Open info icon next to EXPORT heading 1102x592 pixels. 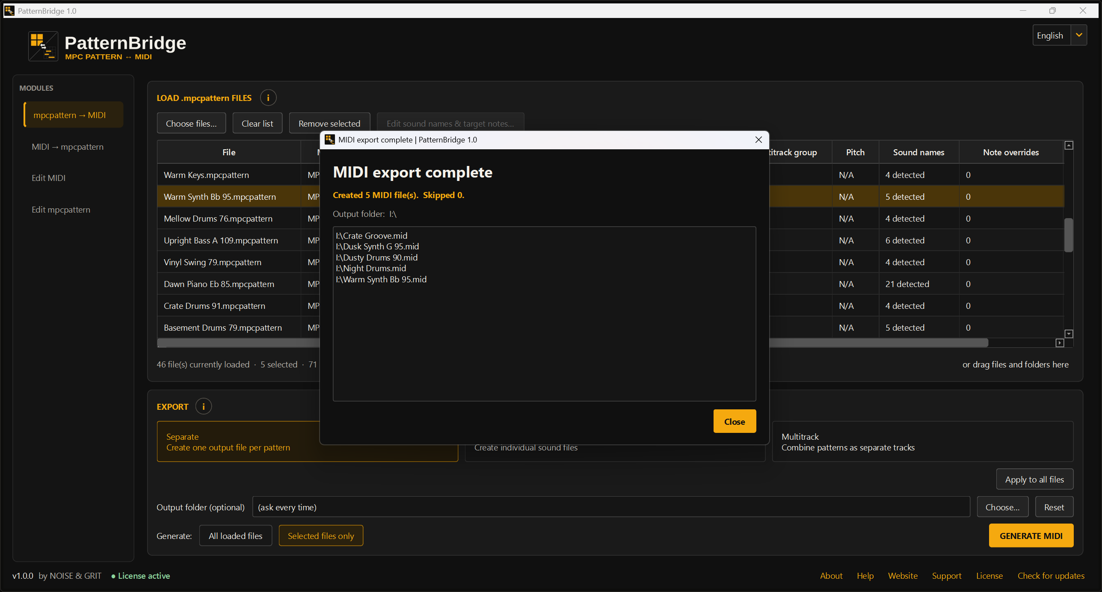tap(204, 406)
